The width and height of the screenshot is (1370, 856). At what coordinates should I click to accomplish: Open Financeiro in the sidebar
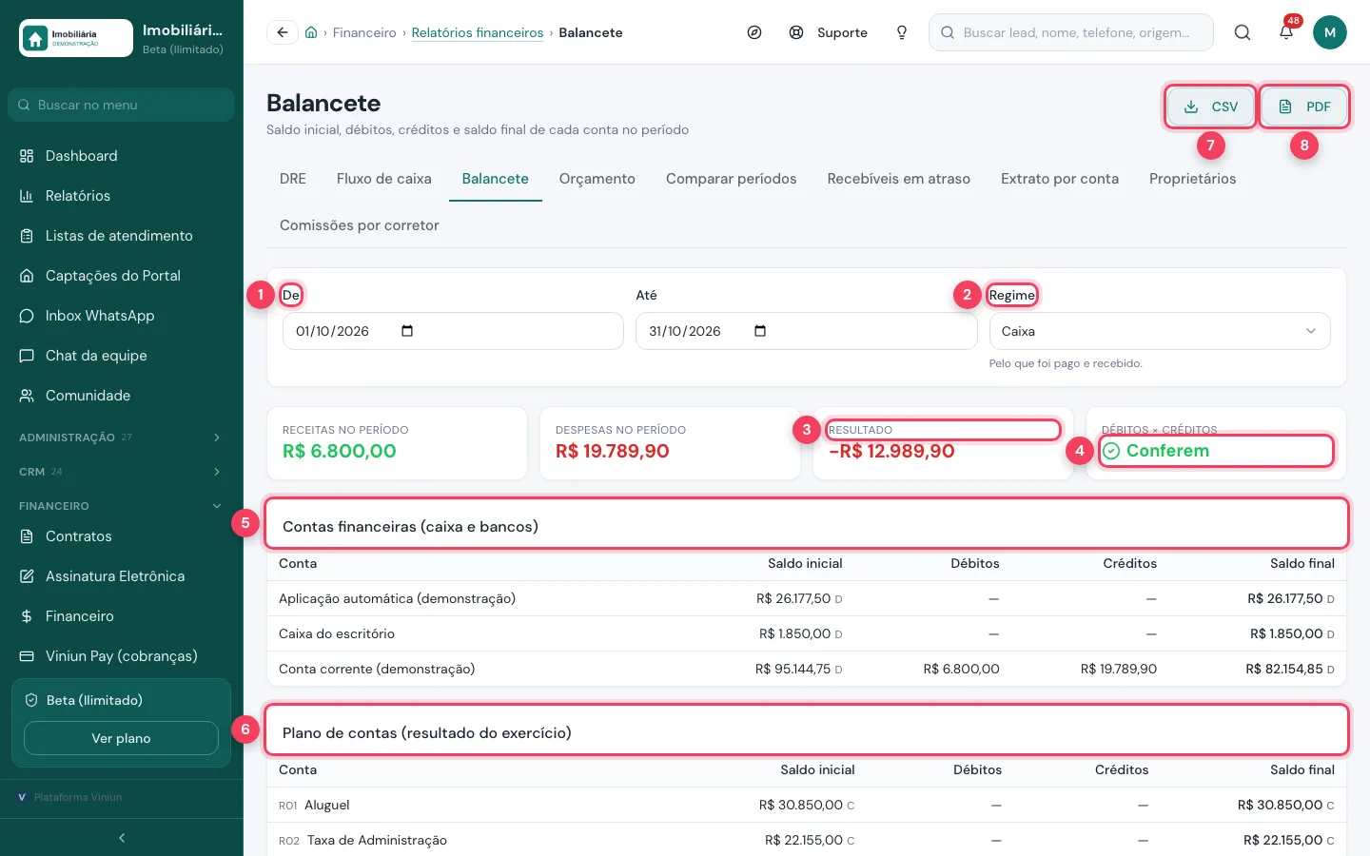[x=121, y=616]
